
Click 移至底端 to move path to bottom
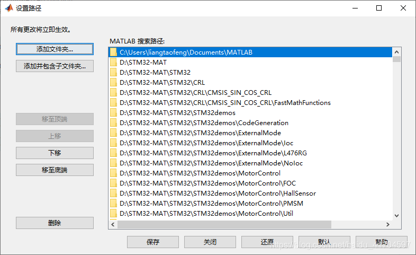point(55,170)
